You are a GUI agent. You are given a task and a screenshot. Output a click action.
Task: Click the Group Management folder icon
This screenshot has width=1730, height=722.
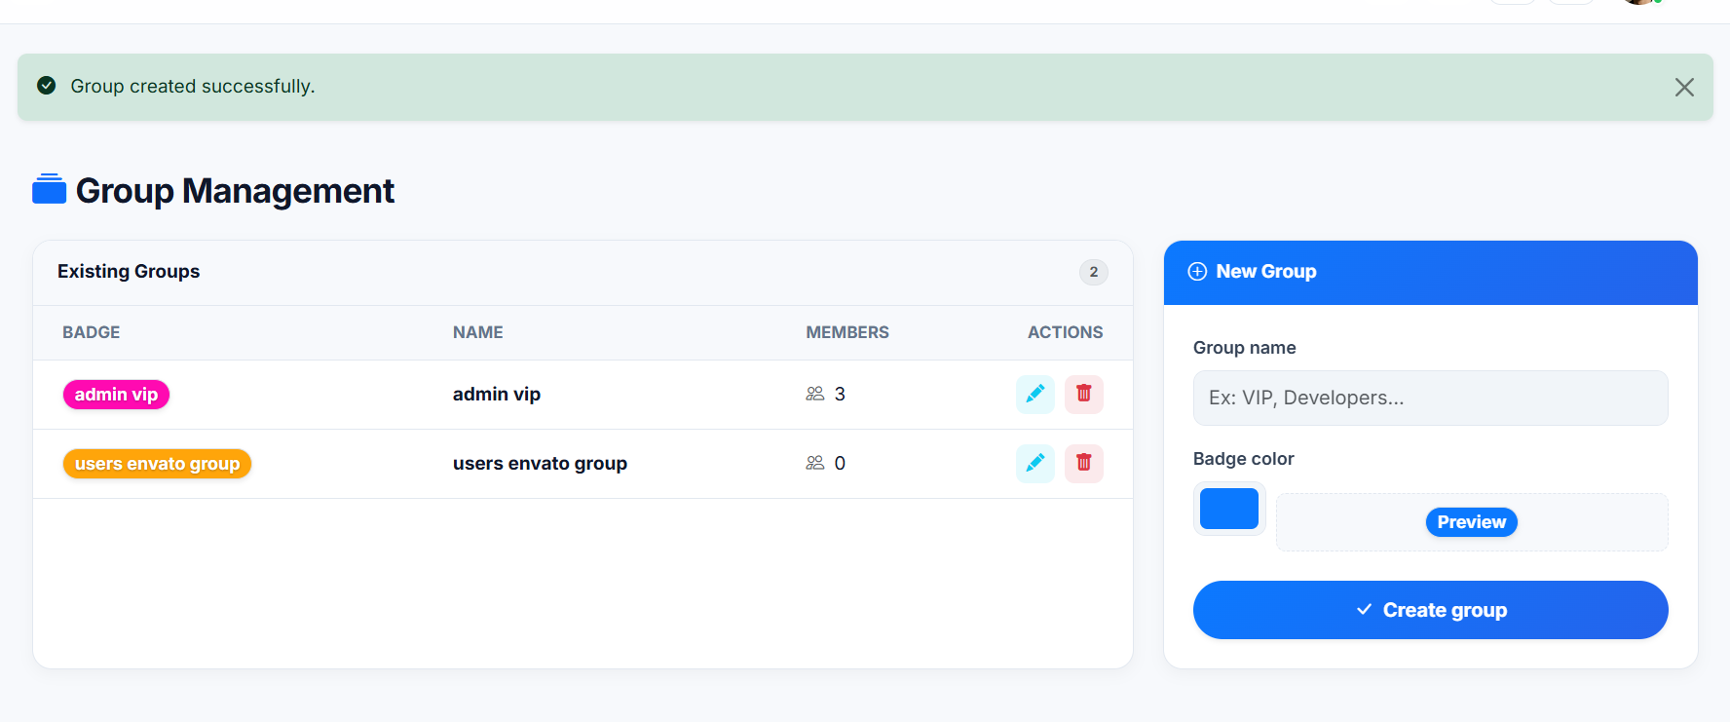click(x=49, y=189)
